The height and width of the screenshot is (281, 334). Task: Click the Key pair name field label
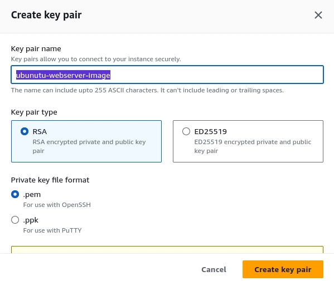point(36,48)
